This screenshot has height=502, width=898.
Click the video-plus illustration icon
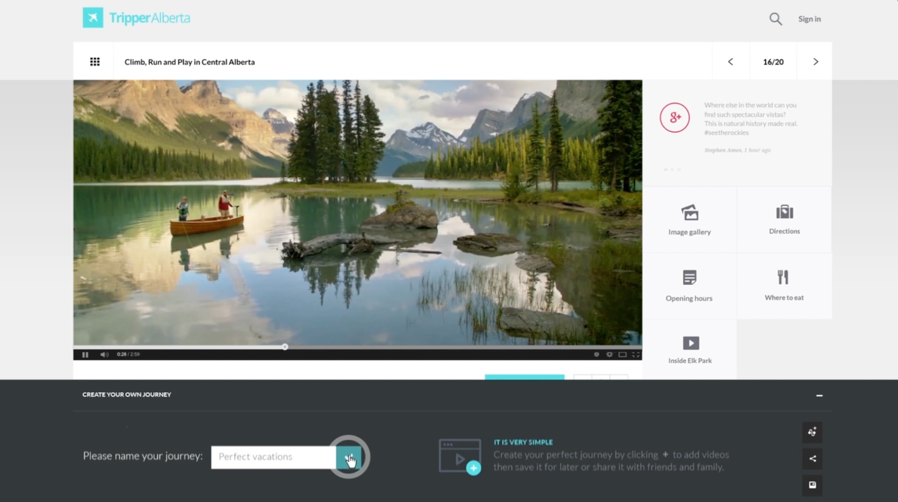pos(460,457)
